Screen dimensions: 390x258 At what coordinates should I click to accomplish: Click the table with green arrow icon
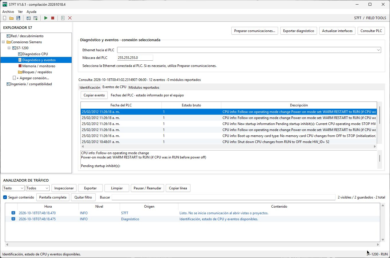pyautogui.click(x=36, y=18)
